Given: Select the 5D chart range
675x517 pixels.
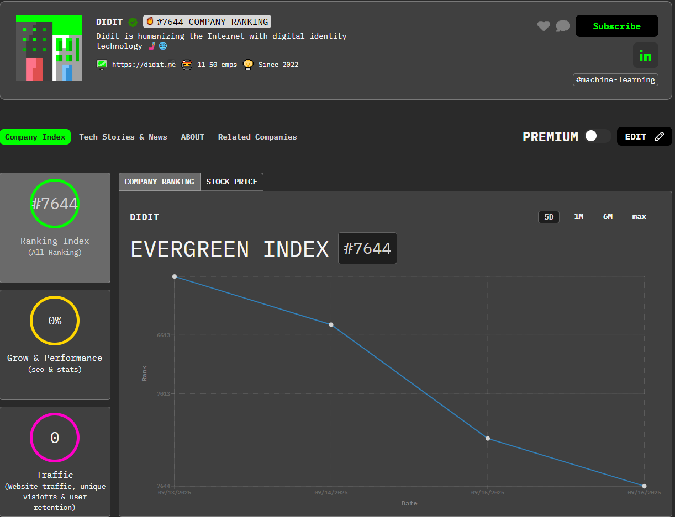Looking at the screenshot, I should (x=549, y=217).
